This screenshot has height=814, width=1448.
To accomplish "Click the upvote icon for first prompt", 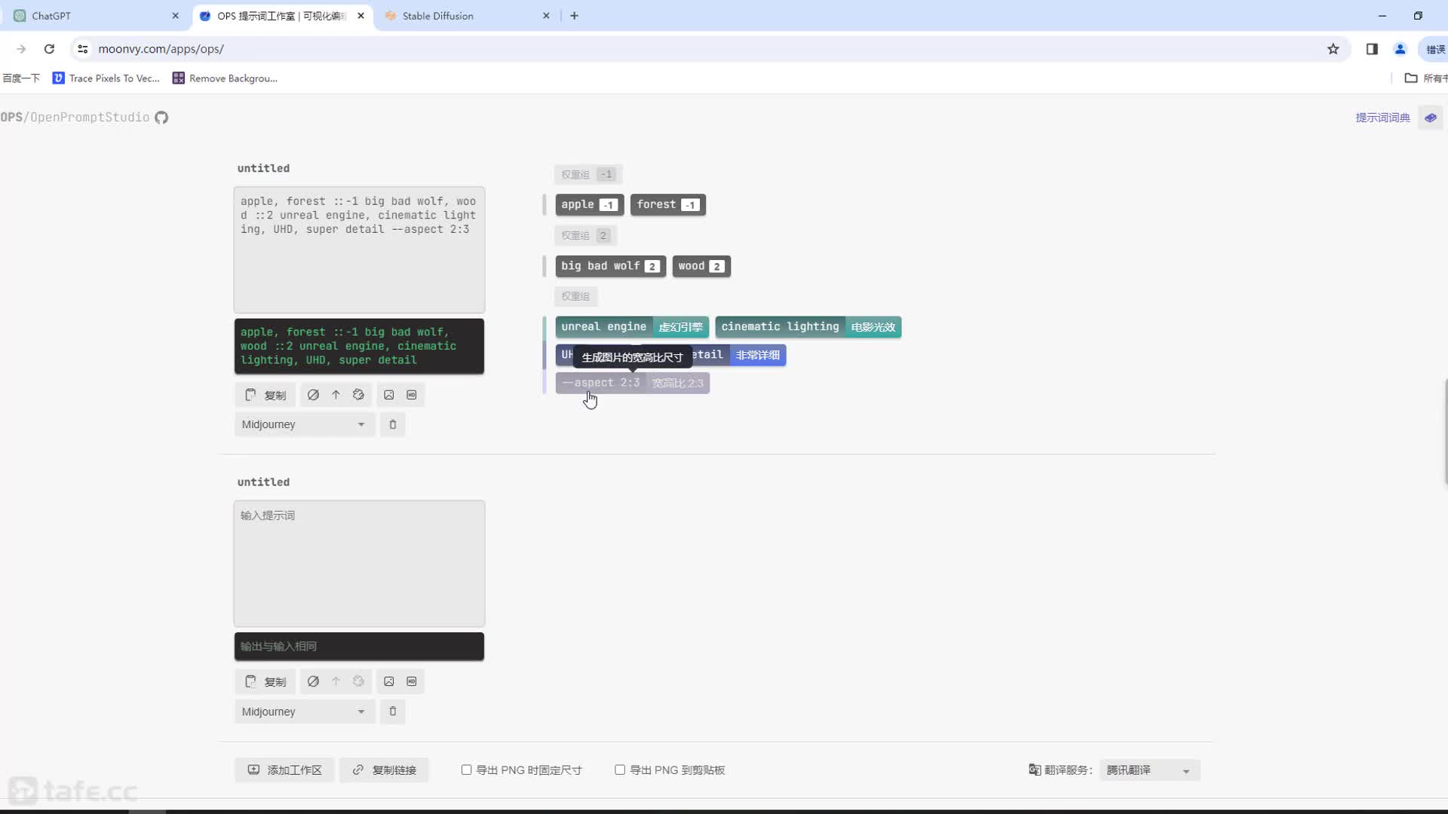I will coord(336,395).
